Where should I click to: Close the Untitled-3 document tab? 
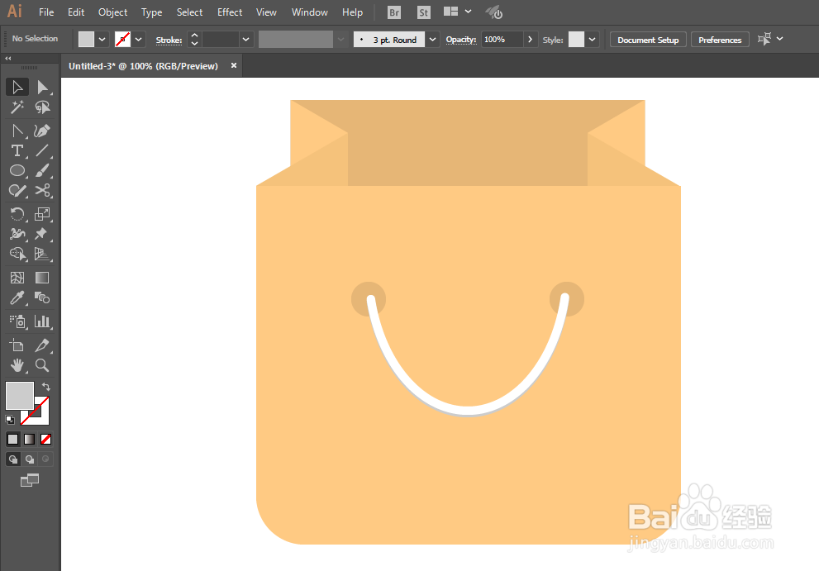pos(234,65)
